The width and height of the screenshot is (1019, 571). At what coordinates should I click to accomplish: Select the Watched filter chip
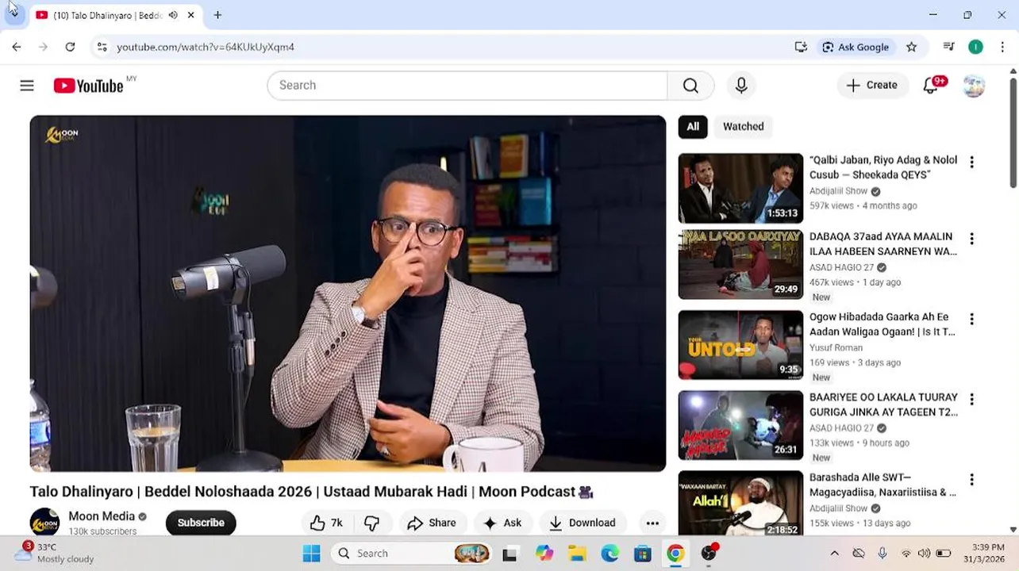(744, 127)
